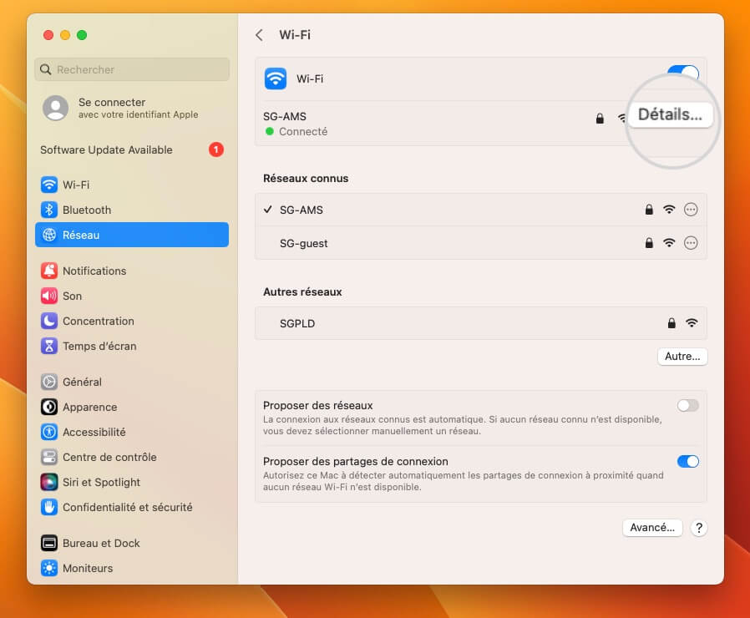The height and width of the screenshot is (618, 750).
Task: Open Bluetooth settings in the sidebar
Action: coord(131,210)
